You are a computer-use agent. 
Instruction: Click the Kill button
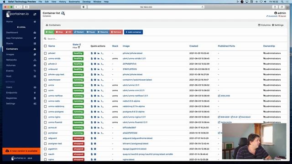[x=68, y=32]
